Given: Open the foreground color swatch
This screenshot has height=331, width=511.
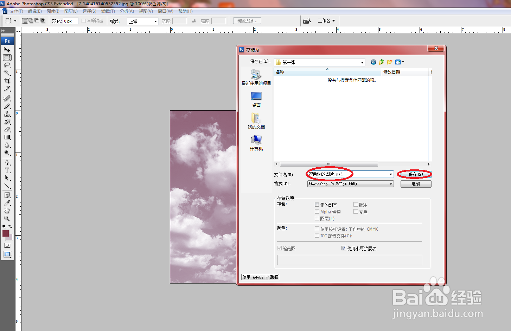Looking at the screenshot, I should [5, 233].
